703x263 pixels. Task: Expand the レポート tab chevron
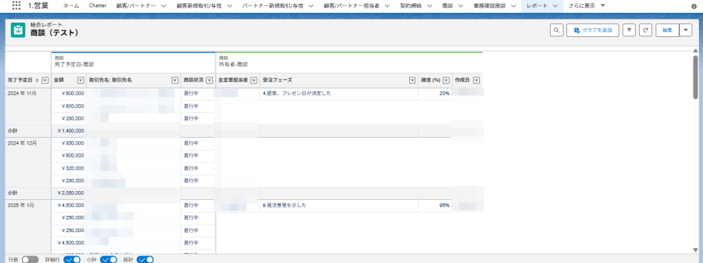[555, 5]
